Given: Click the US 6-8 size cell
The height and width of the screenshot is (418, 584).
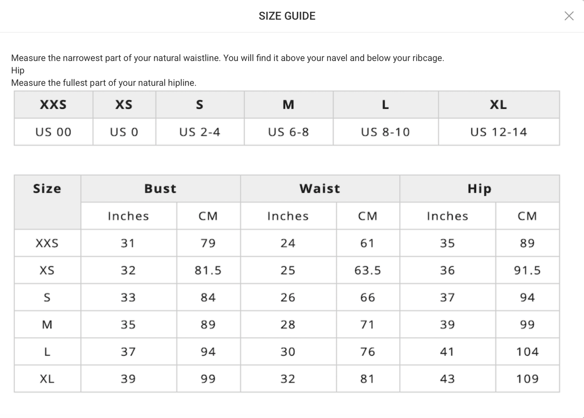Looking at the screenshot, I should click(x=289, y=132).
